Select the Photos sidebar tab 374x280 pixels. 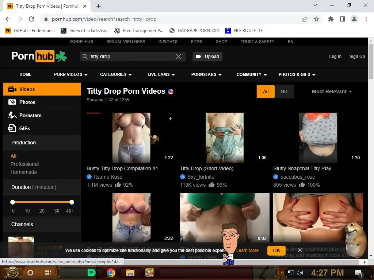click(42, 102)
